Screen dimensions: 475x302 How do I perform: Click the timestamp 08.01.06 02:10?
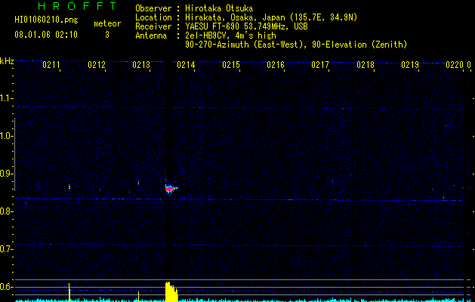[x=46, y=35]
